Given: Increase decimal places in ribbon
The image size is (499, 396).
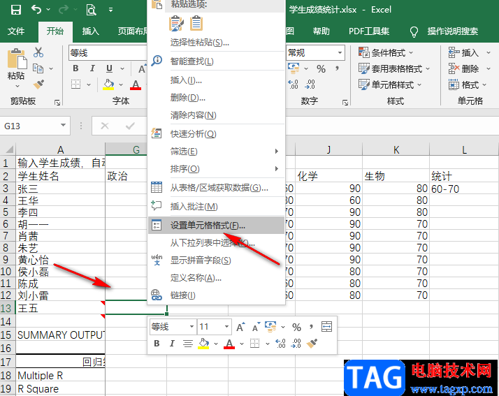Looking at the screenshot, I should [293, 85].
